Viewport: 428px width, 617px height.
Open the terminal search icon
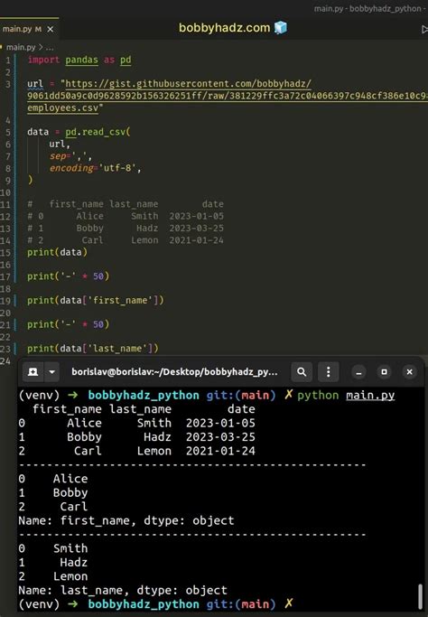302,372
